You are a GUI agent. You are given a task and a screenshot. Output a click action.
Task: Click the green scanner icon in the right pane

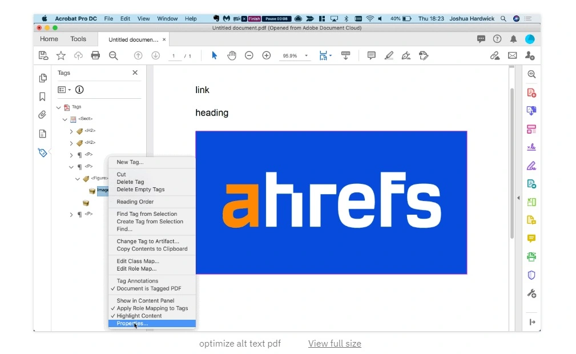click(x=531, y=256)
